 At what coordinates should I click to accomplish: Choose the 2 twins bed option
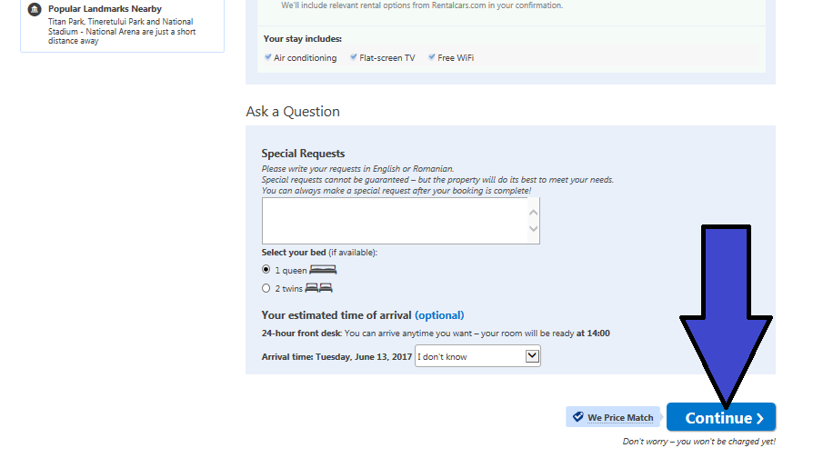[266, 288]
